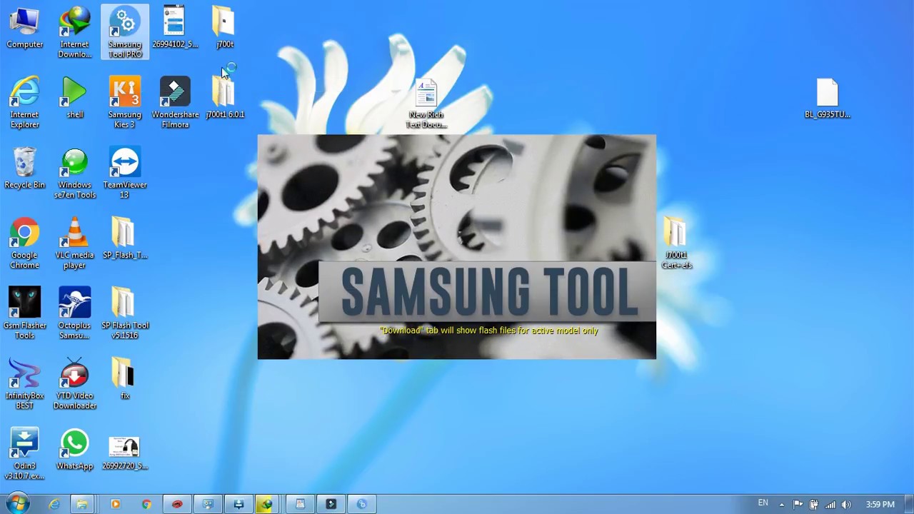The image size is (914, 514).
Task: Open the volume speaker control
Action: [x=846, y=505]
